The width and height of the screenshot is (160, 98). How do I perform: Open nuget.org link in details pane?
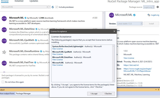coord(155,15)
